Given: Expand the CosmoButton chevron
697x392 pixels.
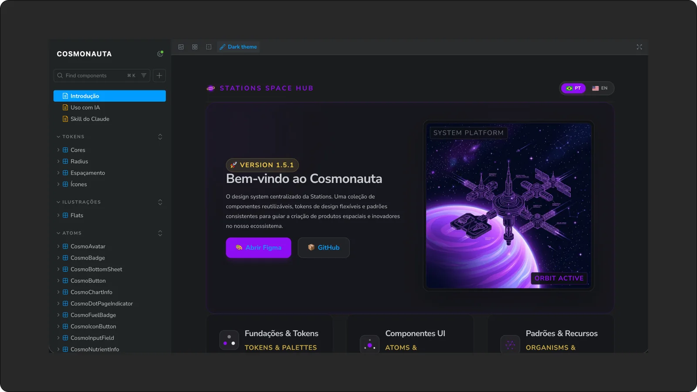Looking at the screenshot, I should [x=58, y=280].
